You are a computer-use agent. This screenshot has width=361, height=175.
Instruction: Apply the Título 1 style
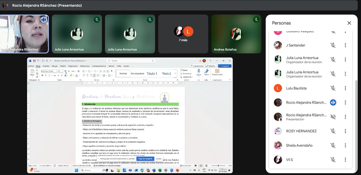(152, 73)
